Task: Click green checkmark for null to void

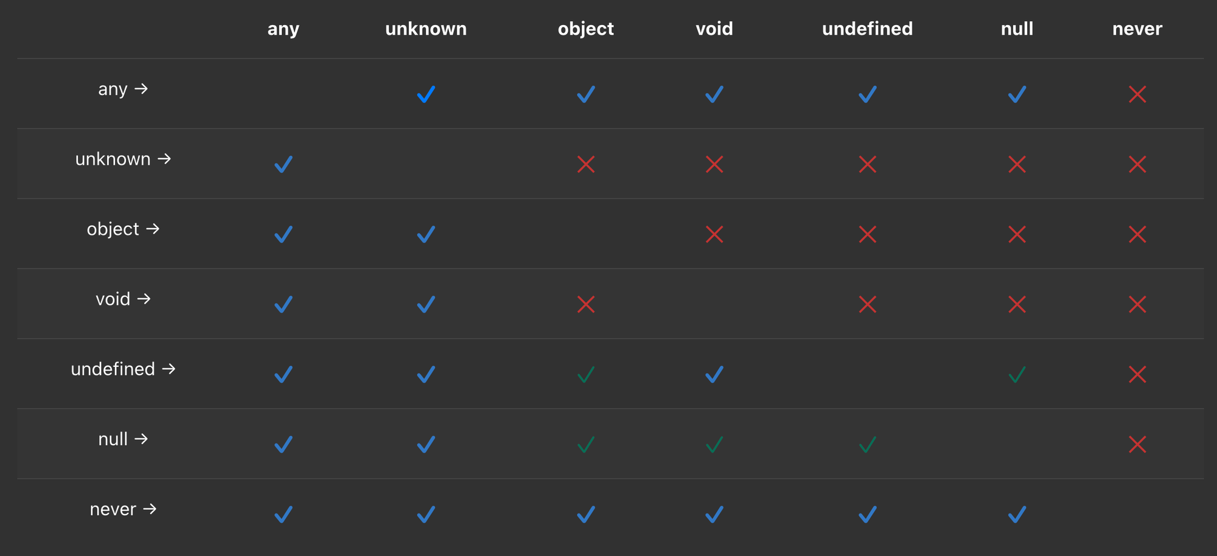Action: [x=714, y=445]
